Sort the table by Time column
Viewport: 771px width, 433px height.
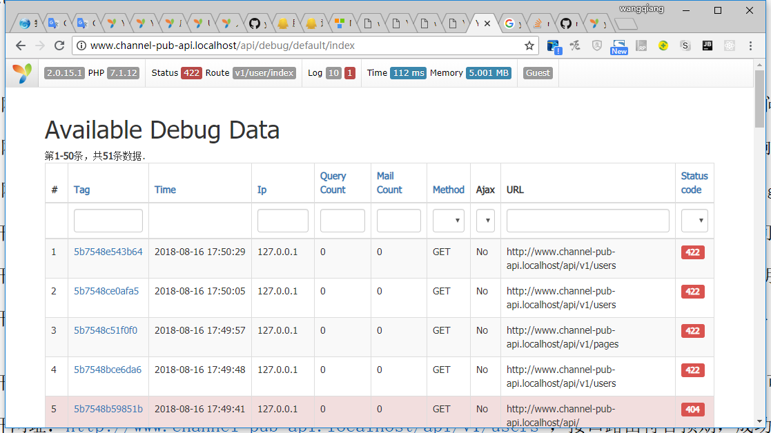165,190
